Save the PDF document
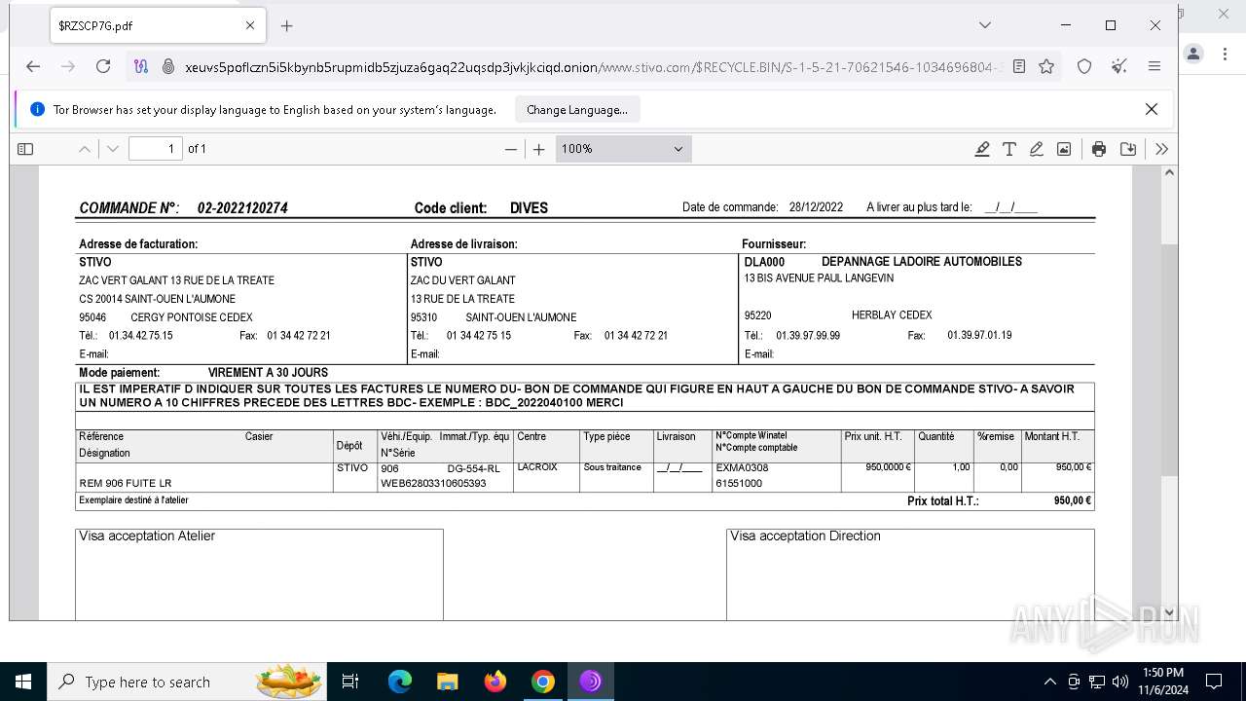1246x701 pixels. click(x=1128, y=149)
